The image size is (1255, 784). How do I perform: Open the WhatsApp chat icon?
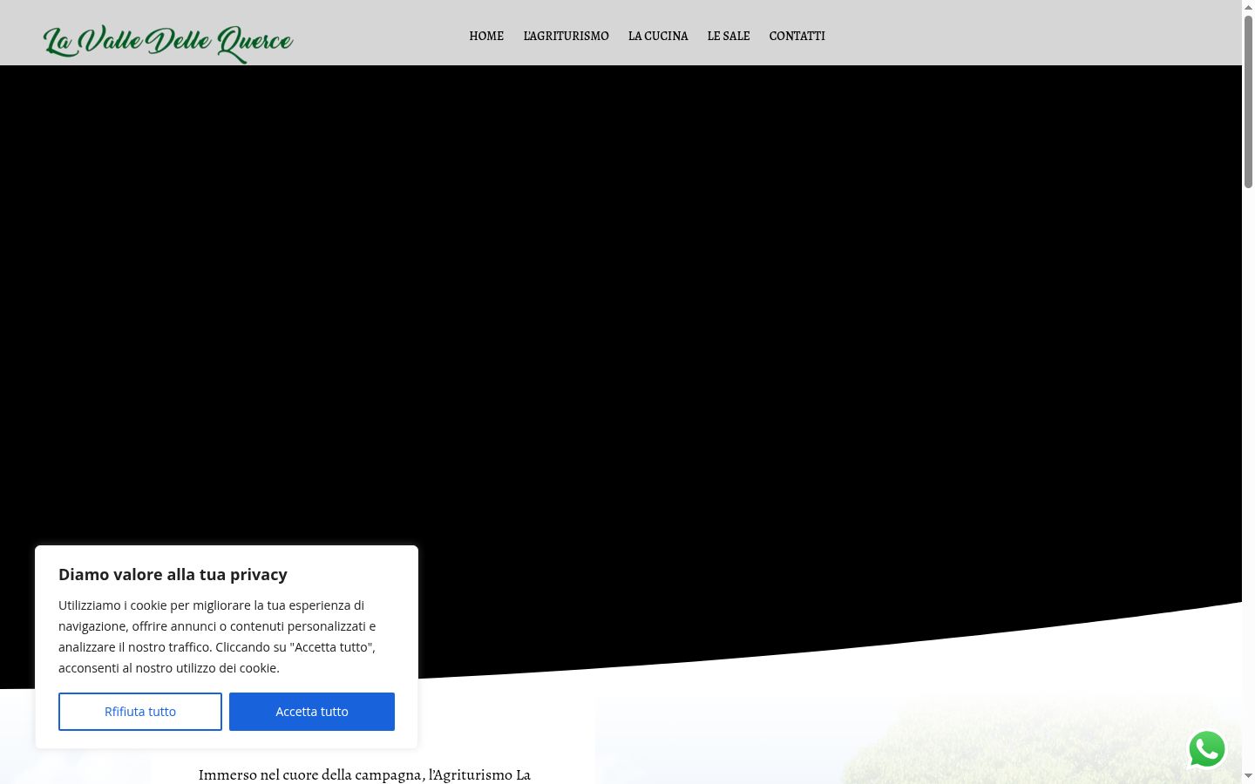click(x=1207, y=749)
